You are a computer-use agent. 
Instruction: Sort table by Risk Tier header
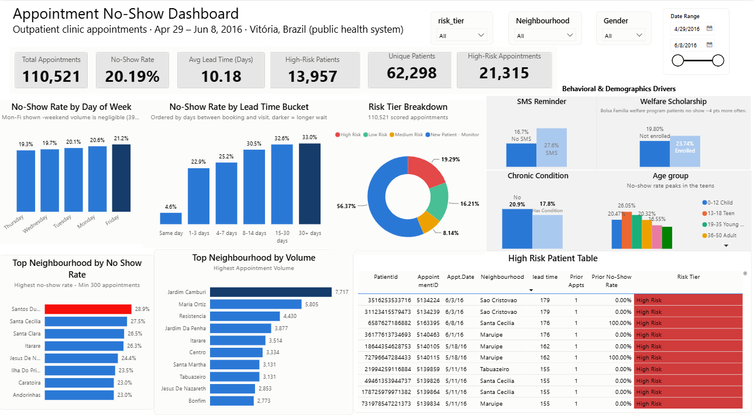pyautogui.click(x=688, y=277)
